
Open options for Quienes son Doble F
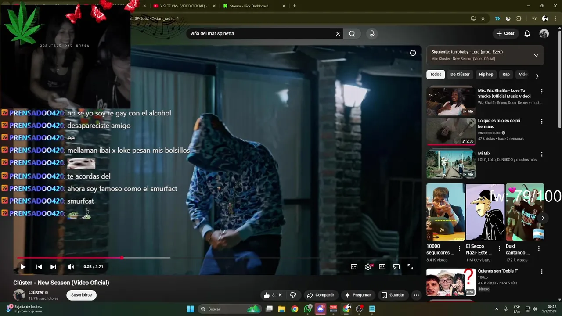click(541, 272)
